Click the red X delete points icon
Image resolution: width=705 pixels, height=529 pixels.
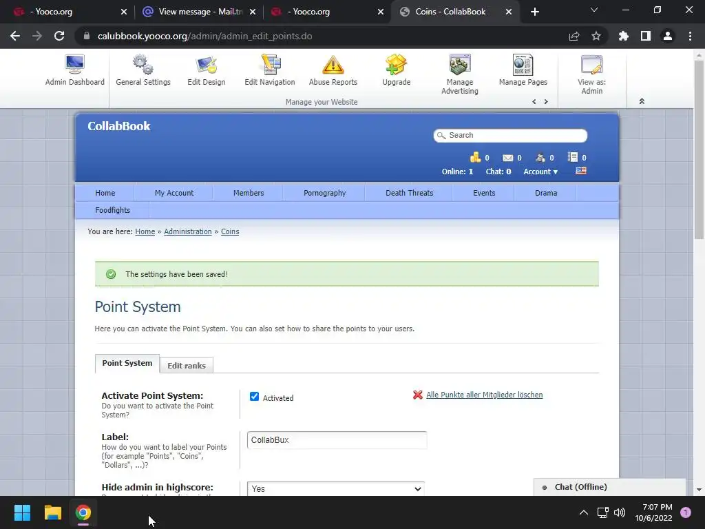point(418,395)
